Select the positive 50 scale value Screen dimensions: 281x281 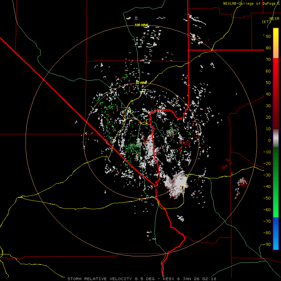tap(268, 83)
